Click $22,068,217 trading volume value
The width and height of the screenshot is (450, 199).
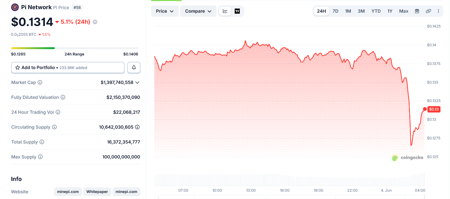(127, 112)
